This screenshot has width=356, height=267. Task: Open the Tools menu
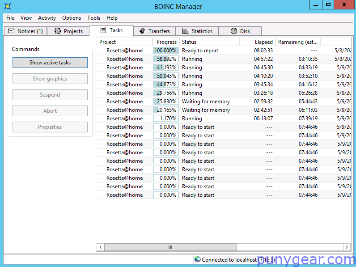pyautogui.click(x=94, y=18)
